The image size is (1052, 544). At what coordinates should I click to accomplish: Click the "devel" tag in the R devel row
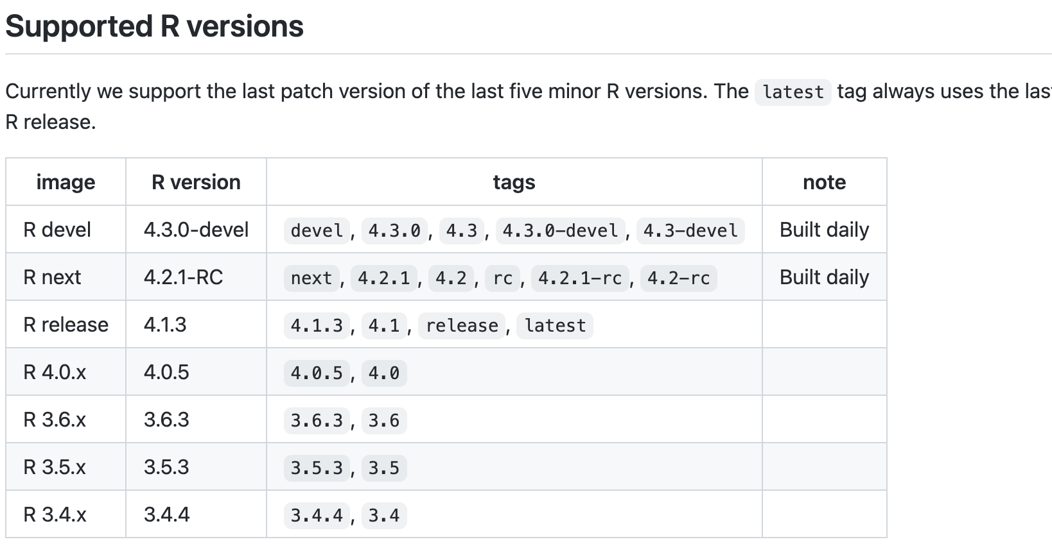pyautogui.click(x=317, y=231)
